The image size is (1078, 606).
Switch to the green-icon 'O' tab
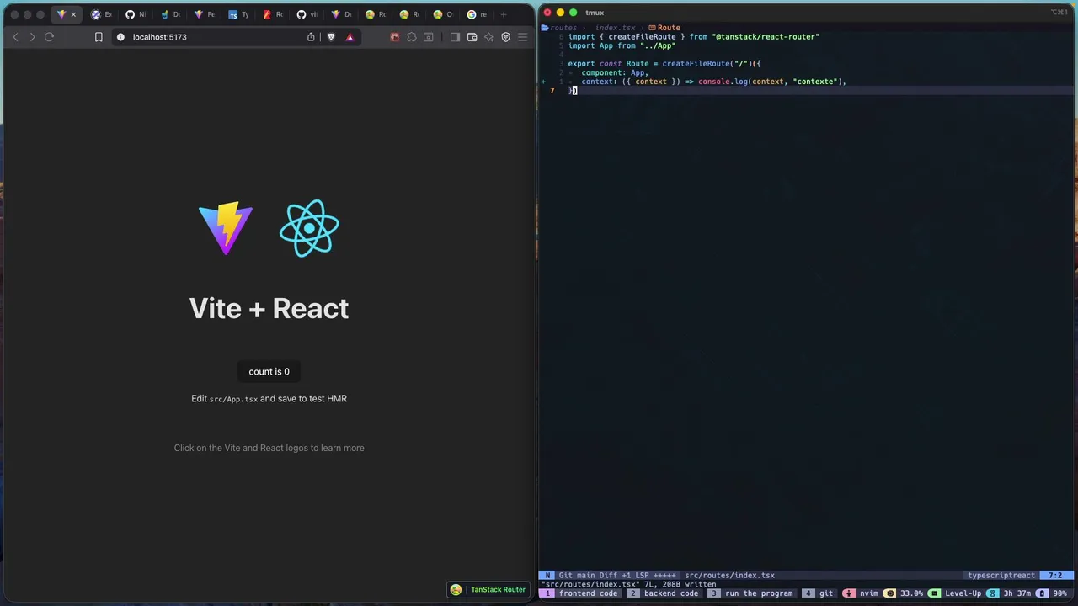coord(443,14)
